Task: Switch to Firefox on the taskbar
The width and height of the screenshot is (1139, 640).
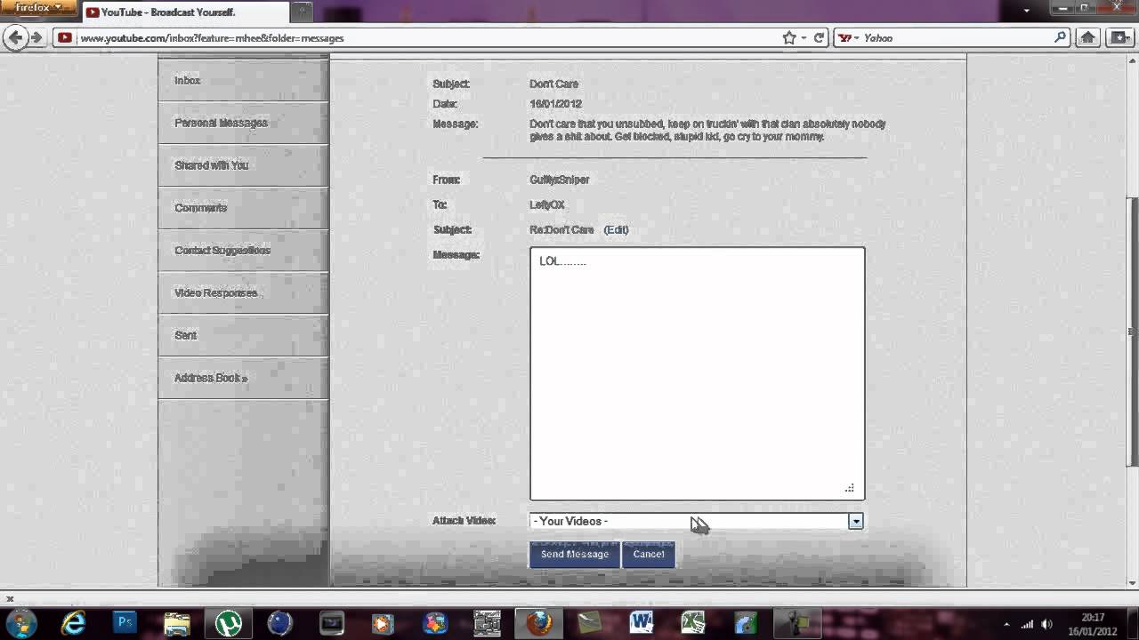Action: (537, 622)
